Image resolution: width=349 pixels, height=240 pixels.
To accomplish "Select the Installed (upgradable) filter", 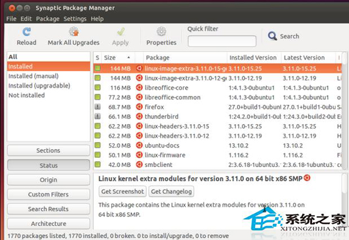I will [x=48, y=86].
